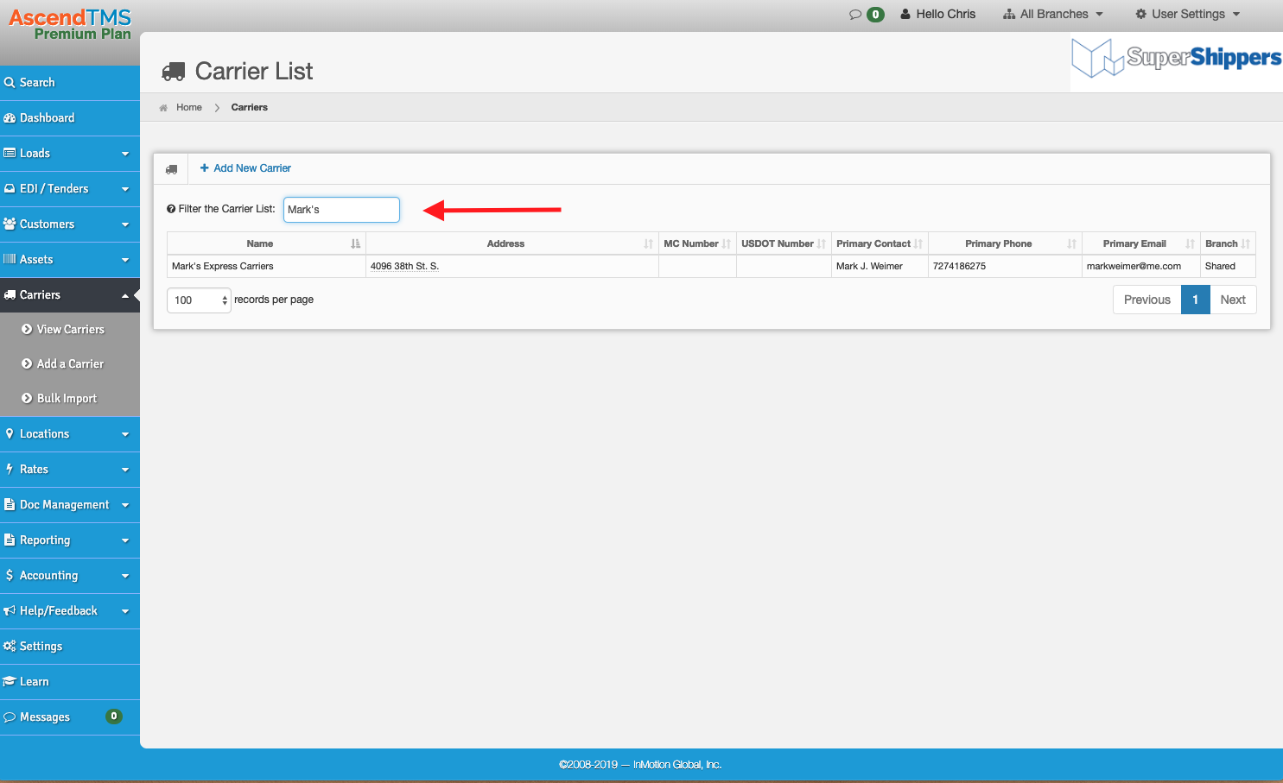Click the Assets barcode icon

(x=10, y=260)
